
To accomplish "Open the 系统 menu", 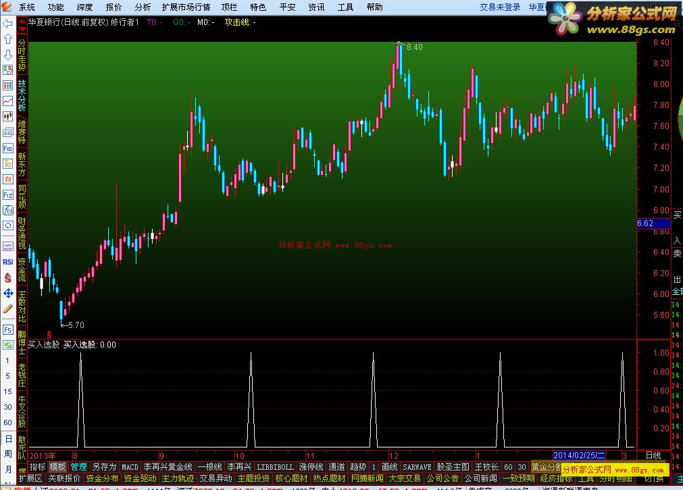I will click(26, 7).
